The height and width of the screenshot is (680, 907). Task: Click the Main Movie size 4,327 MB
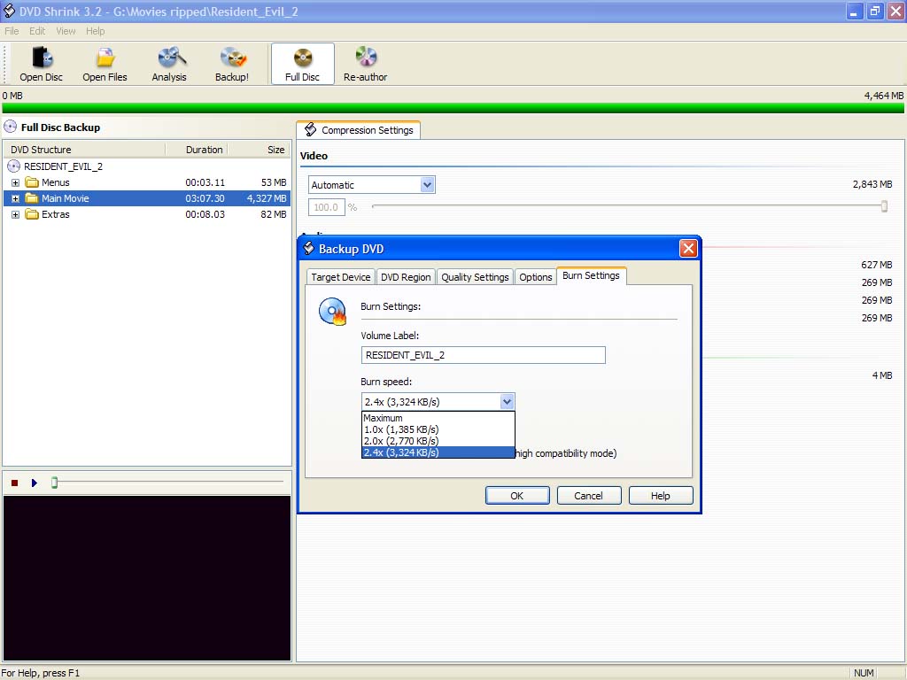point(267,198)
